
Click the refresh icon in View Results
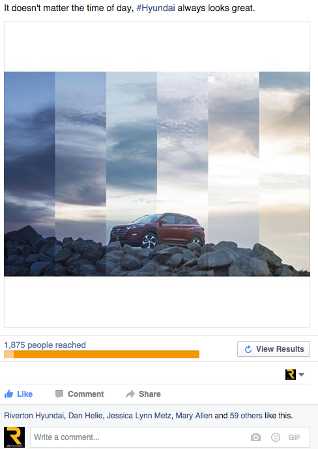248,349
